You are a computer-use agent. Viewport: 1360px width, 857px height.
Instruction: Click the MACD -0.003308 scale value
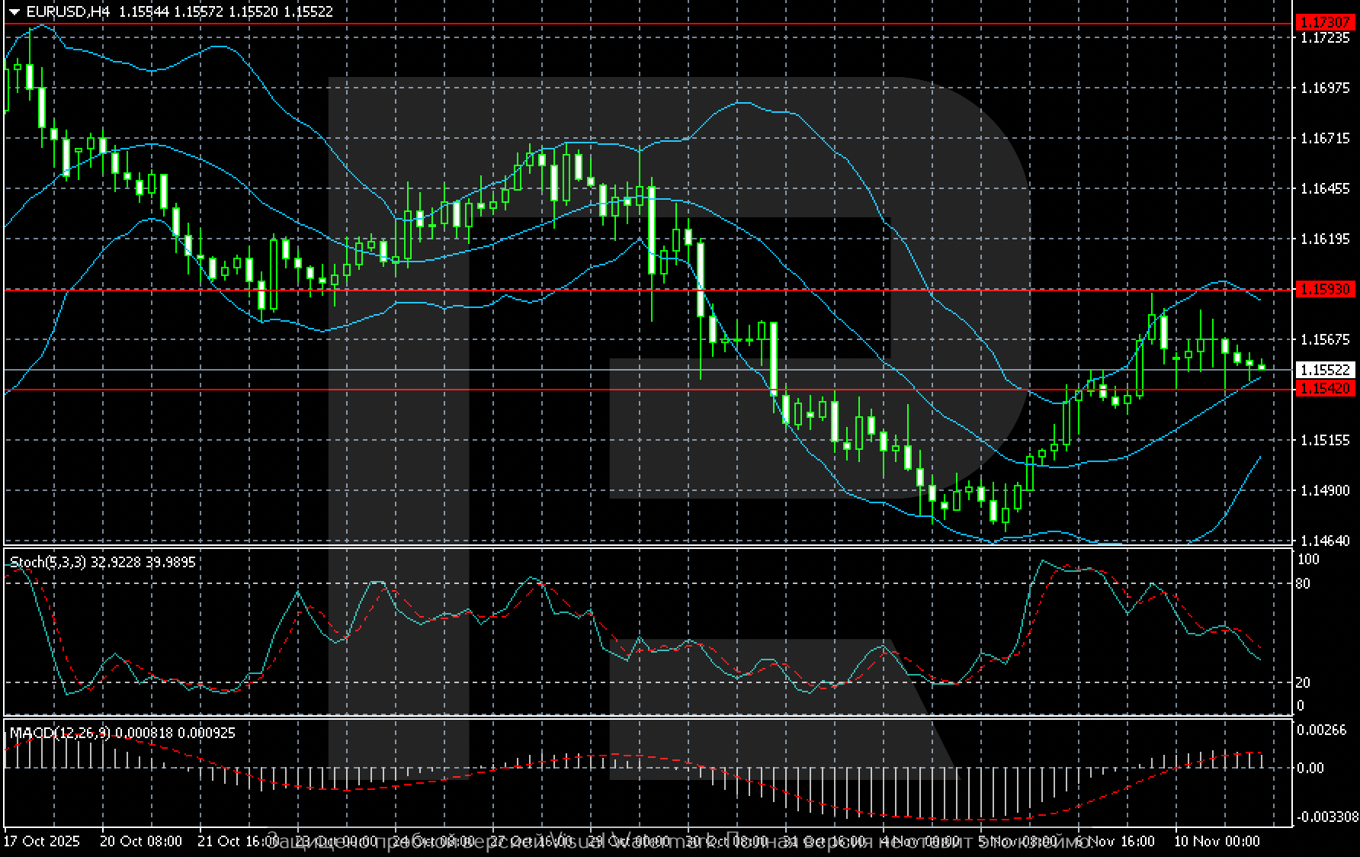pyautogui.click(x=1327, y=817)
